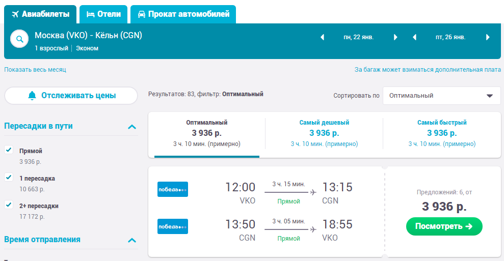504x261 pixels.
Task: Open the Показать весь месяц link
Action: (35, 69)
